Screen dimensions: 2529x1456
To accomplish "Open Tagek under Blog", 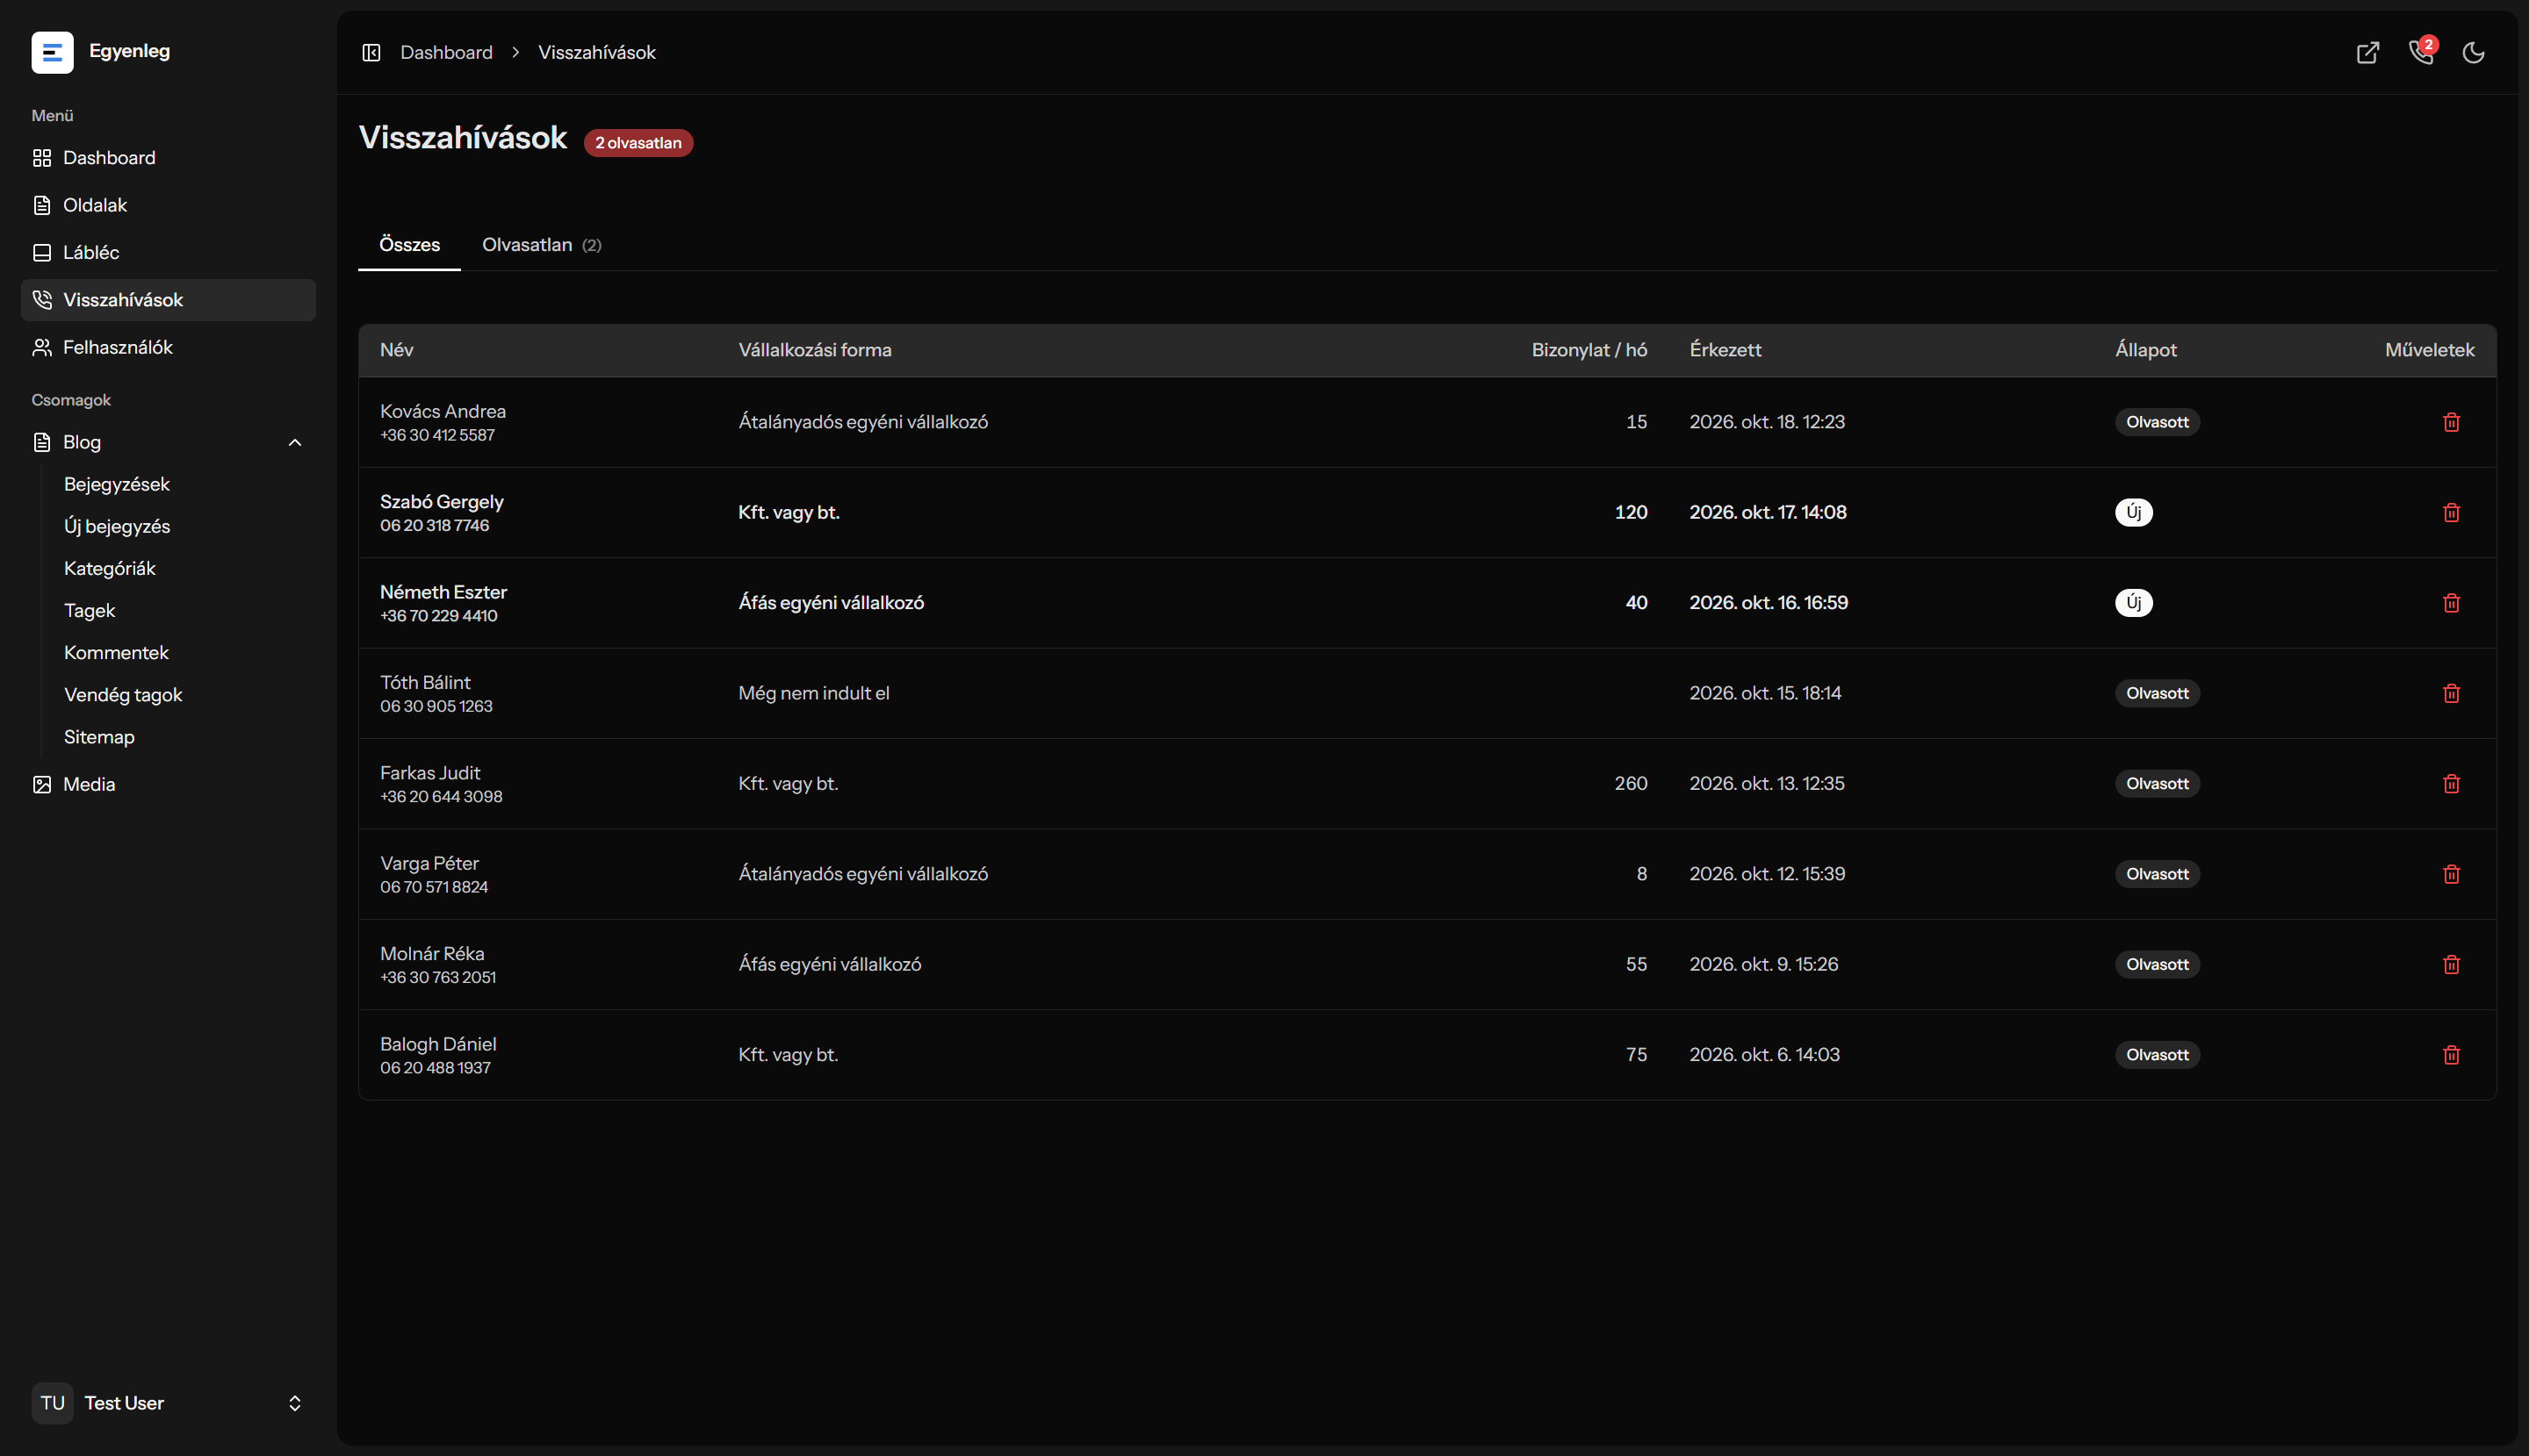I will tap(90, 610).
